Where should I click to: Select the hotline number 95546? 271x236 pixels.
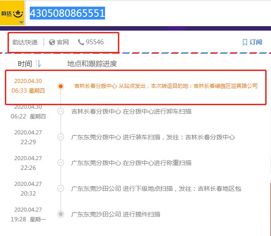pos(95,42)
